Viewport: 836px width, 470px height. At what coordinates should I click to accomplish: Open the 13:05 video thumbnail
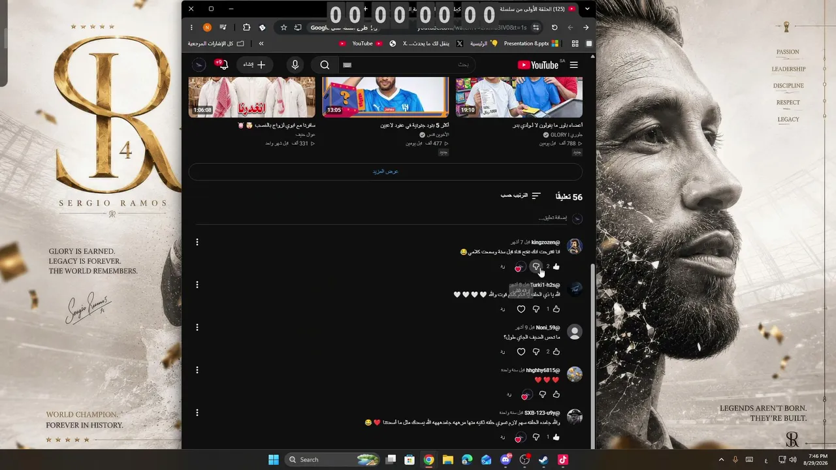pyautogui.click(x=385, y=97)
